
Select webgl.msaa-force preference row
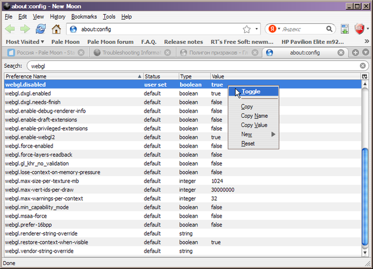182,216
